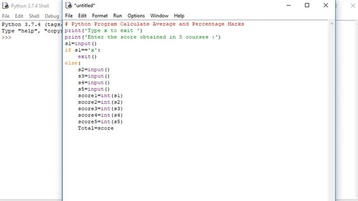The image size is (358, 201).
Task: Open Edit menu in Python Shell window
Action: pyautogui.click(x=19, y=16)
